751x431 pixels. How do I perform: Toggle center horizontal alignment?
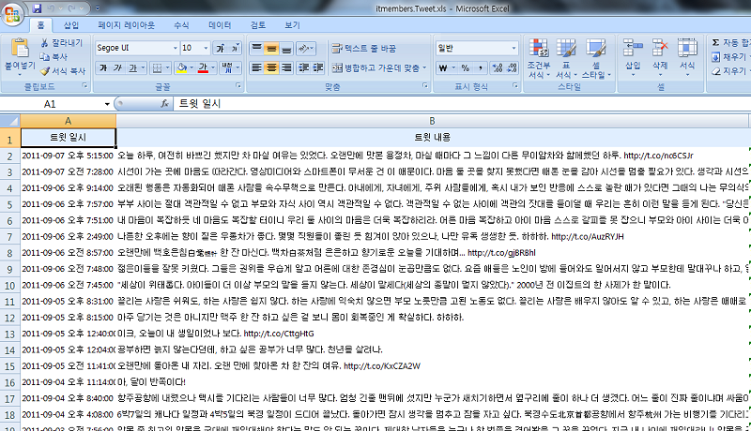(271, 68)
